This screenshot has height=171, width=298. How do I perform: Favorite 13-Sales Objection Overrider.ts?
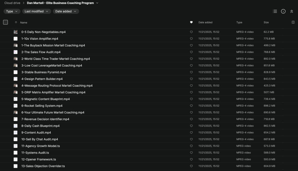coord(191,166)
